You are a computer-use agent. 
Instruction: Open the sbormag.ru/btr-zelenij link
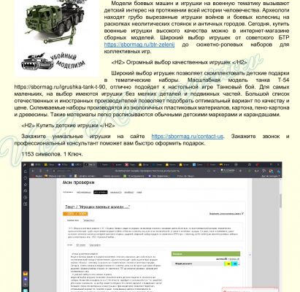[139, 45]
